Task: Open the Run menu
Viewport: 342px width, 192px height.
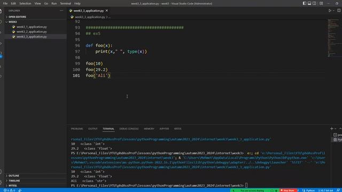Action: 54,4
